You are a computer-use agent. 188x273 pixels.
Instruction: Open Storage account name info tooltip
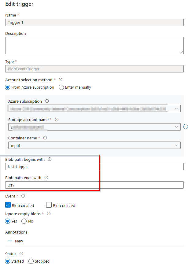click(x=57, y=120)
